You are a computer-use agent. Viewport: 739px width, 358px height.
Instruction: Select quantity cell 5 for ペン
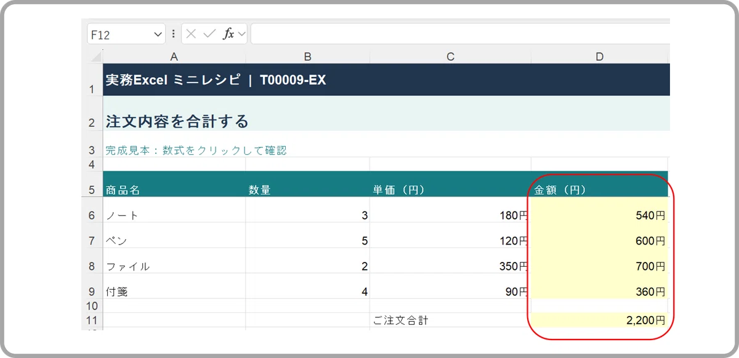coord(307,235)
